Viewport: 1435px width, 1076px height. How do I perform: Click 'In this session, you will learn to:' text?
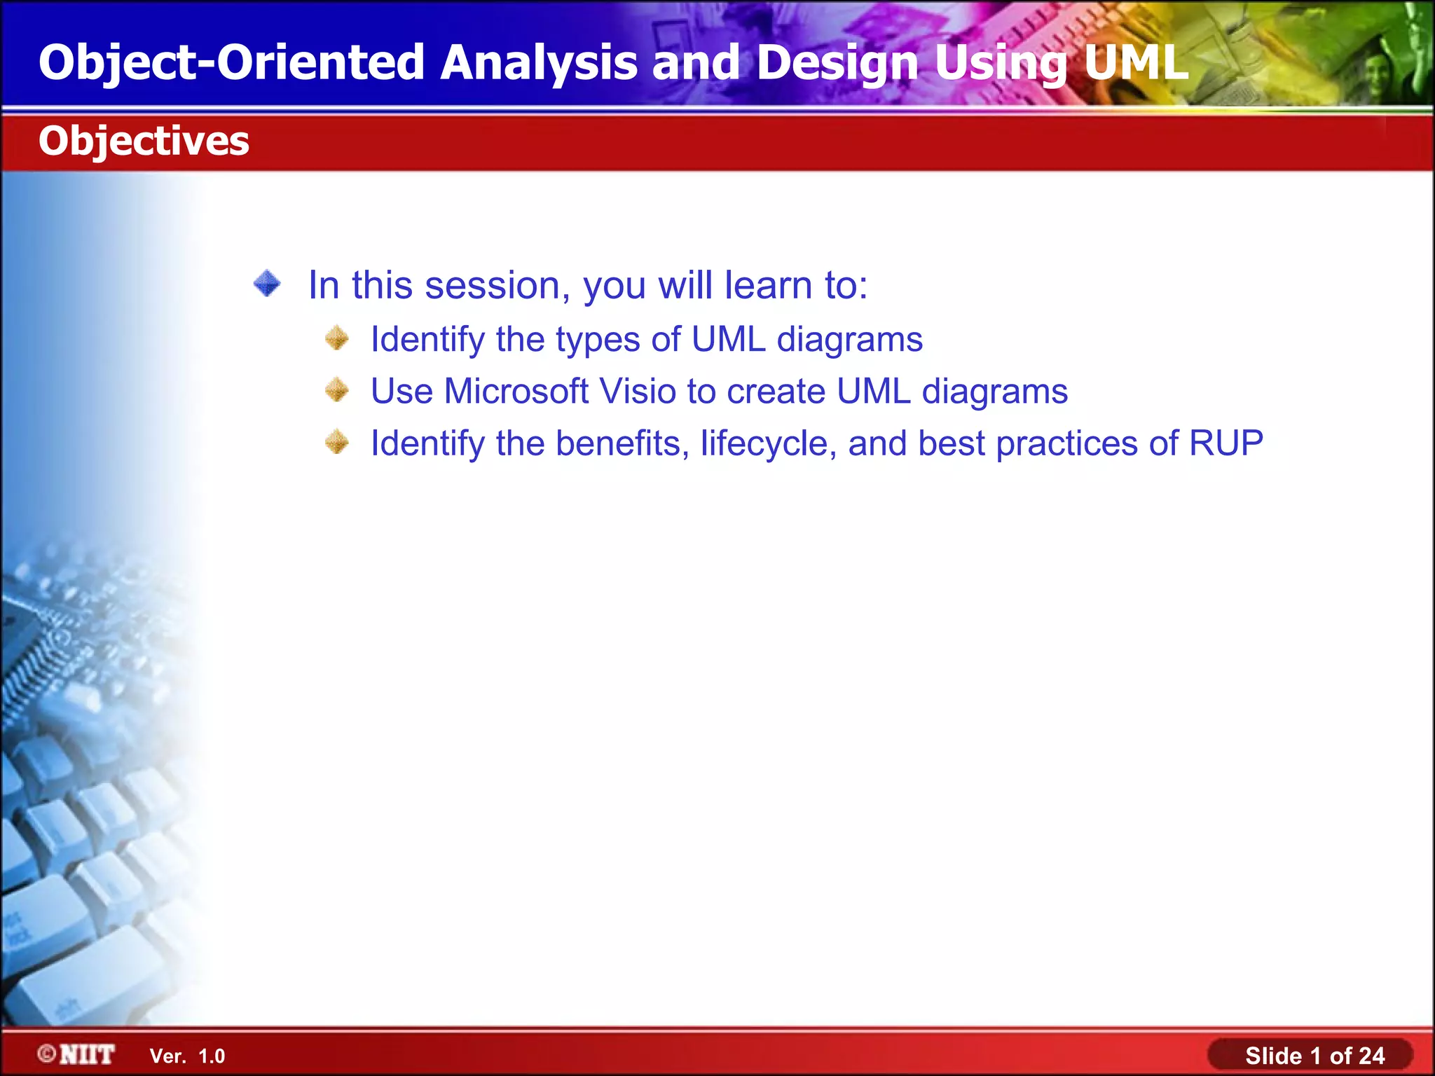click(587, 285)
